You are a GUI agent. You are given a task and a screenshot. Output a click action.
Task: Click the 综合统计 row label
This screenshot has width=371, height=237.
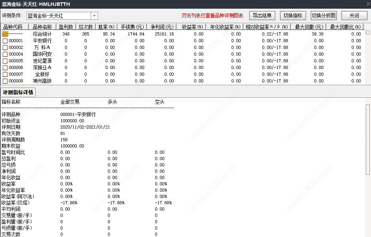pyautogui.click(x=42, y=34)
